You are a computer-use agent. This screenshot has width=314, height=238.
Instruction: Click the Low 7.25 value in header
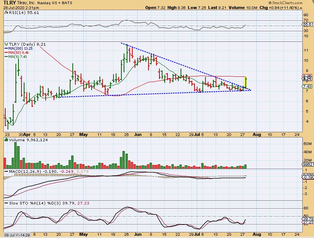coord(197,8)
